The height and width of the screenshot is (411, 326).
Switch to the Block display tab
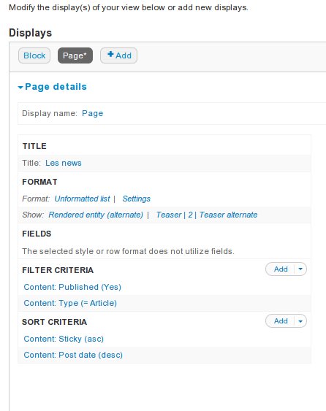(x=34, y=55)
